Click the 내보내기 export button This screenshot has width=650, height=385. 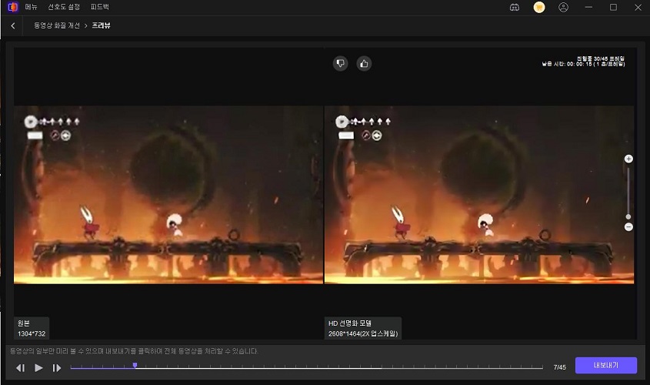click(x=606, y=366)
